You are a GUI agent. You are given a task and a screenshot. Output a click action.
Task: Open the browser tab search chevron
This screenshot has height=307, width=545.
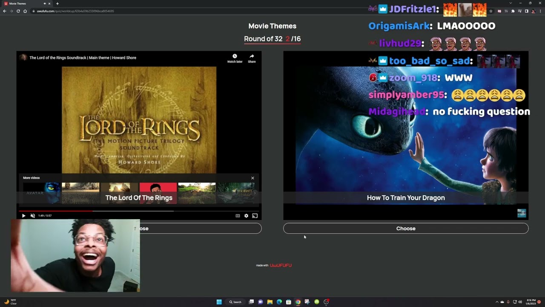coord(511,3)
